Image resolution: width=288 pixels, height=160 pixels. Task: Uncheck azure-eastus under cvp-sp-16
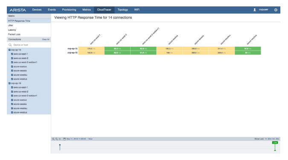[x=12, y=100]
